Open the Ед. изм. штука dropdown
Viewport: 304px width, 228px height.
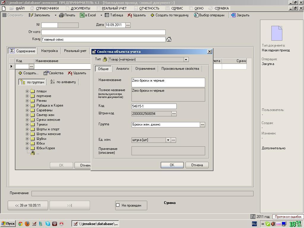[168, 140]
